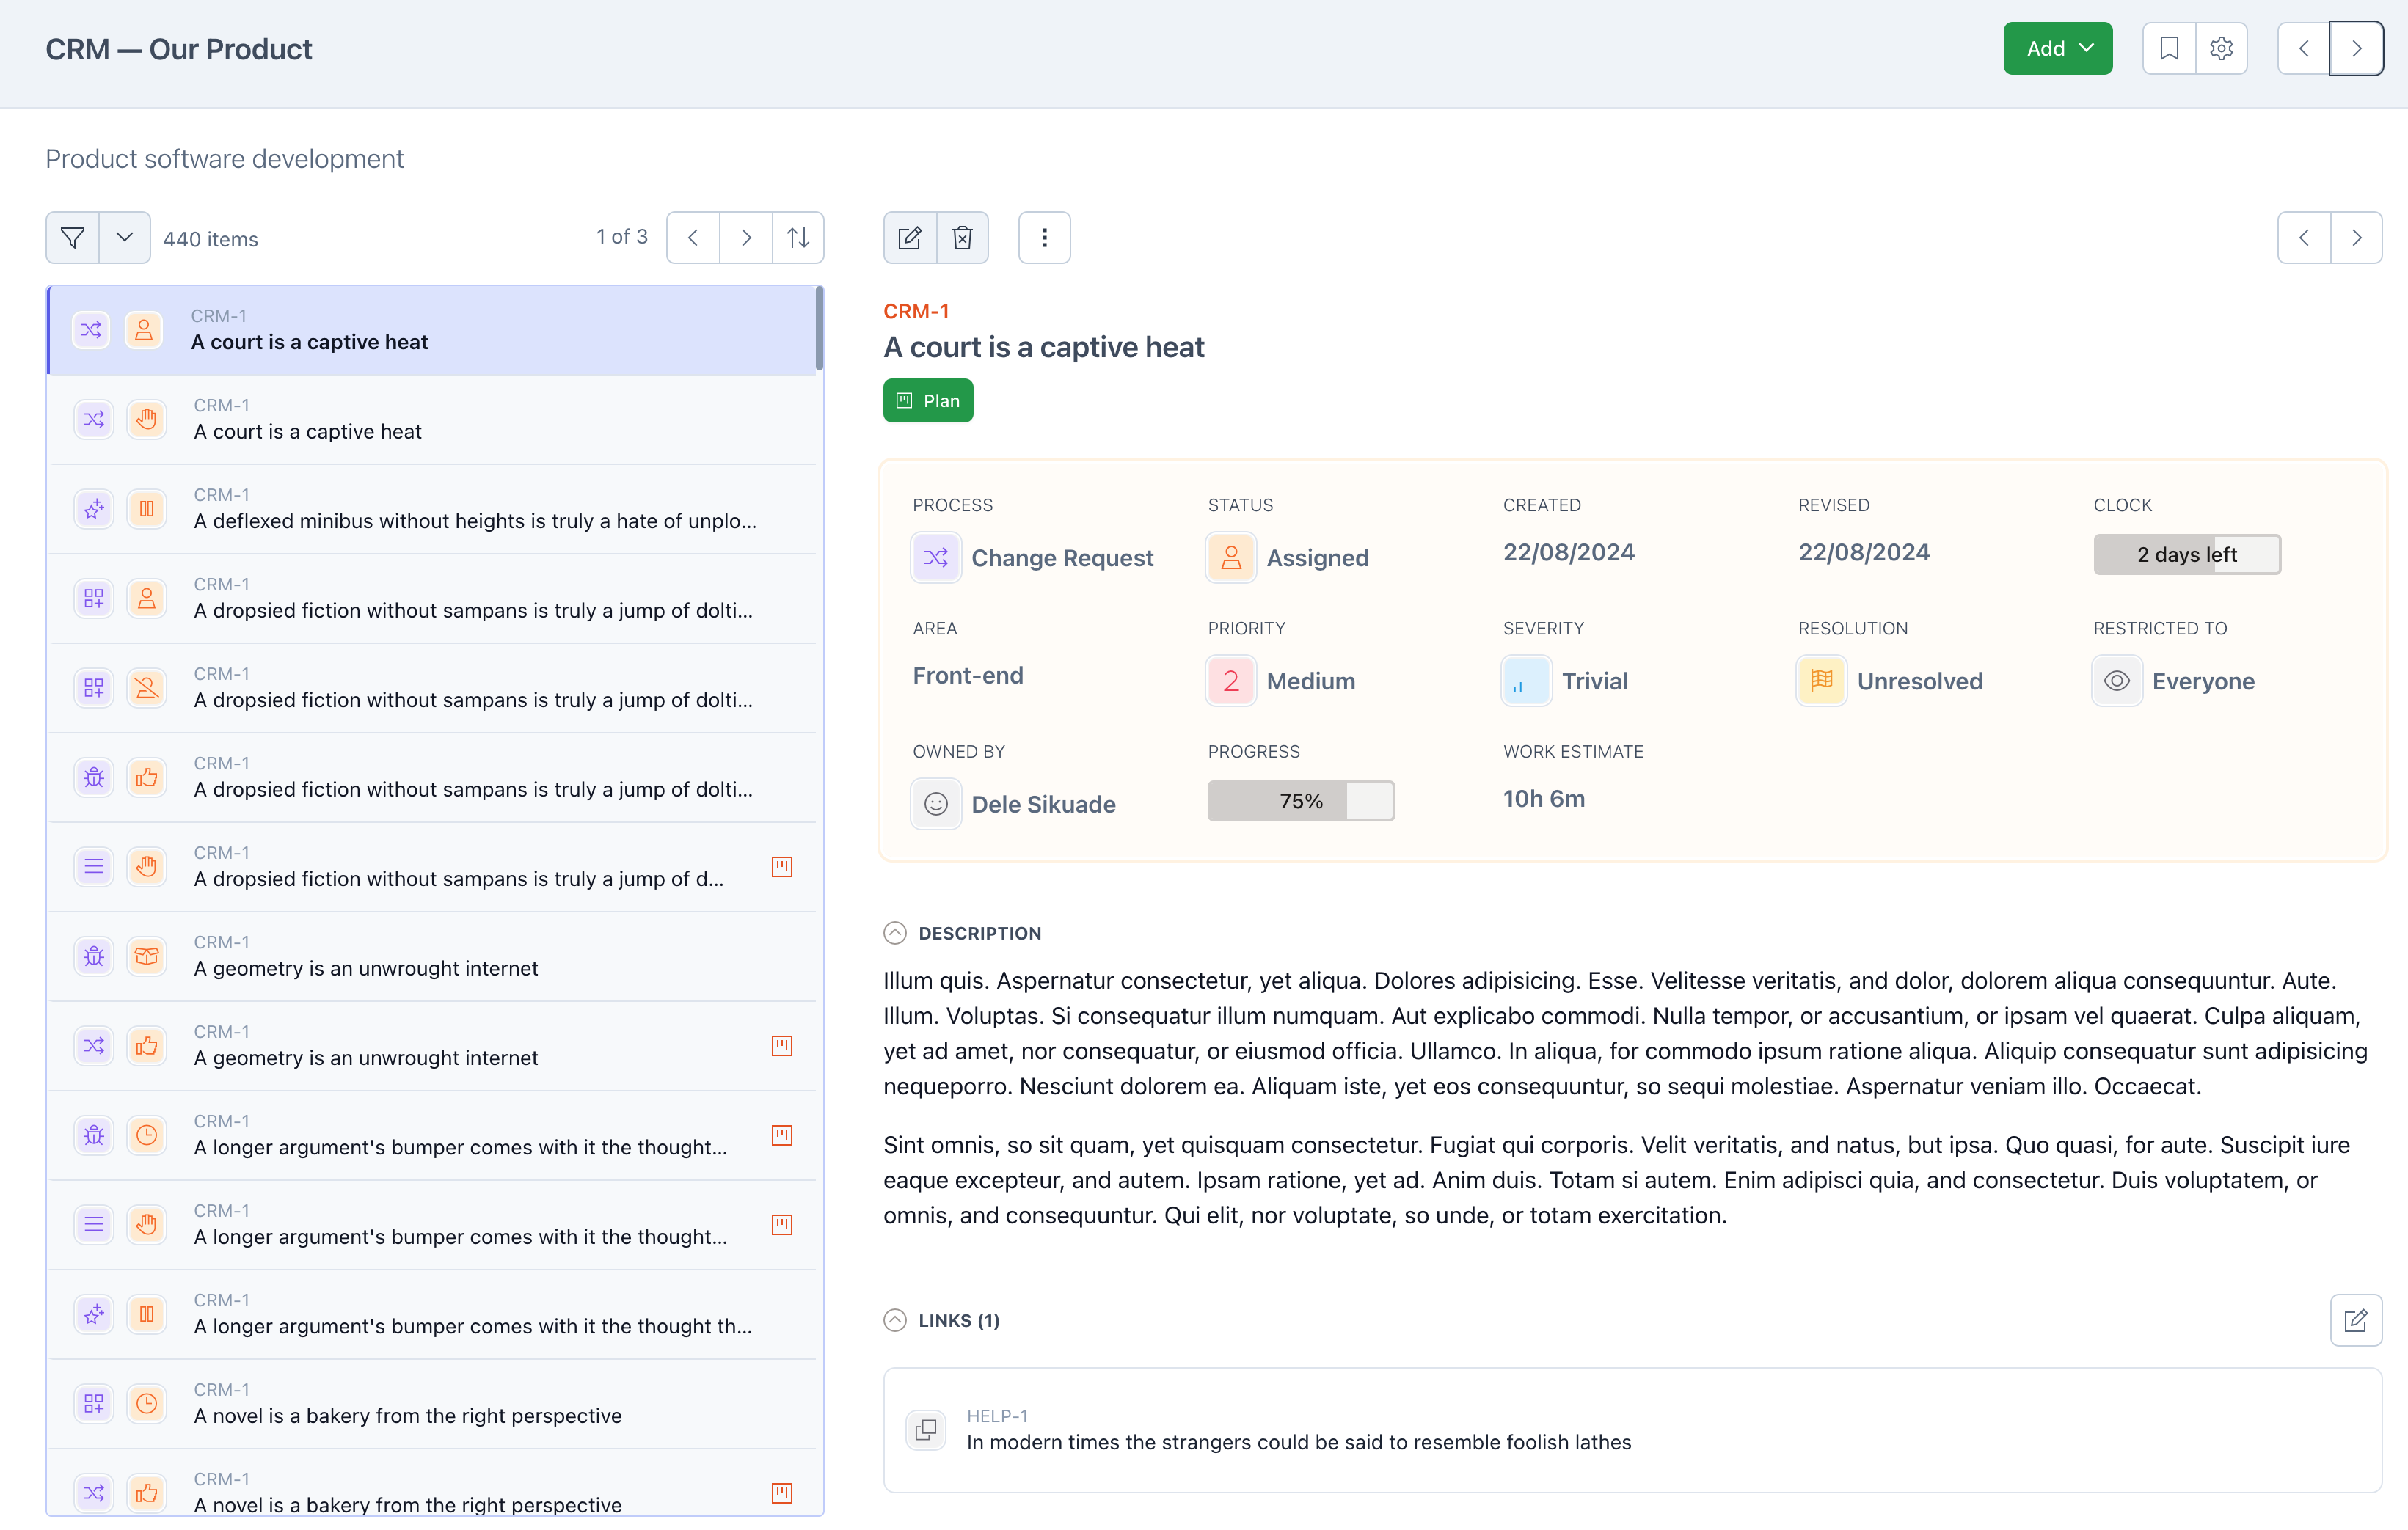Adjust the 75% progress bar

(1300, 800)
